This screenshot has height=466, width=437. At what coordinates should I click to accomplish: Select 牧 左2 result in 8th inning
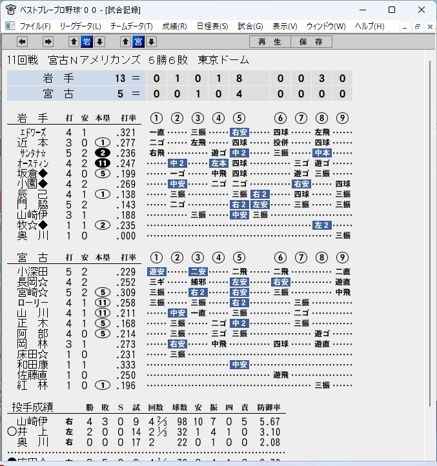coord(322,225)
